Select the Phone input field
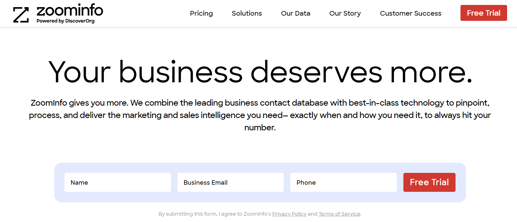This screenshot has height=222, width=517. coord(343,182)
